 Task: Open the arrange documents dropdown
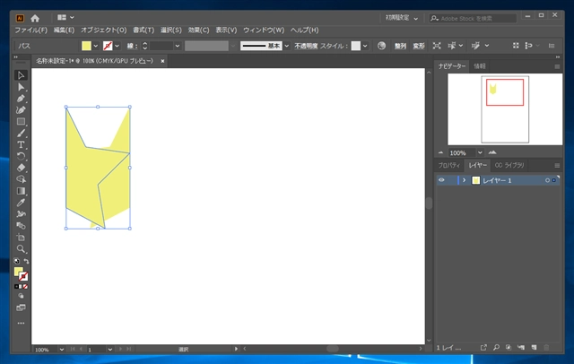pyautogui.click(x=65, y=17)
